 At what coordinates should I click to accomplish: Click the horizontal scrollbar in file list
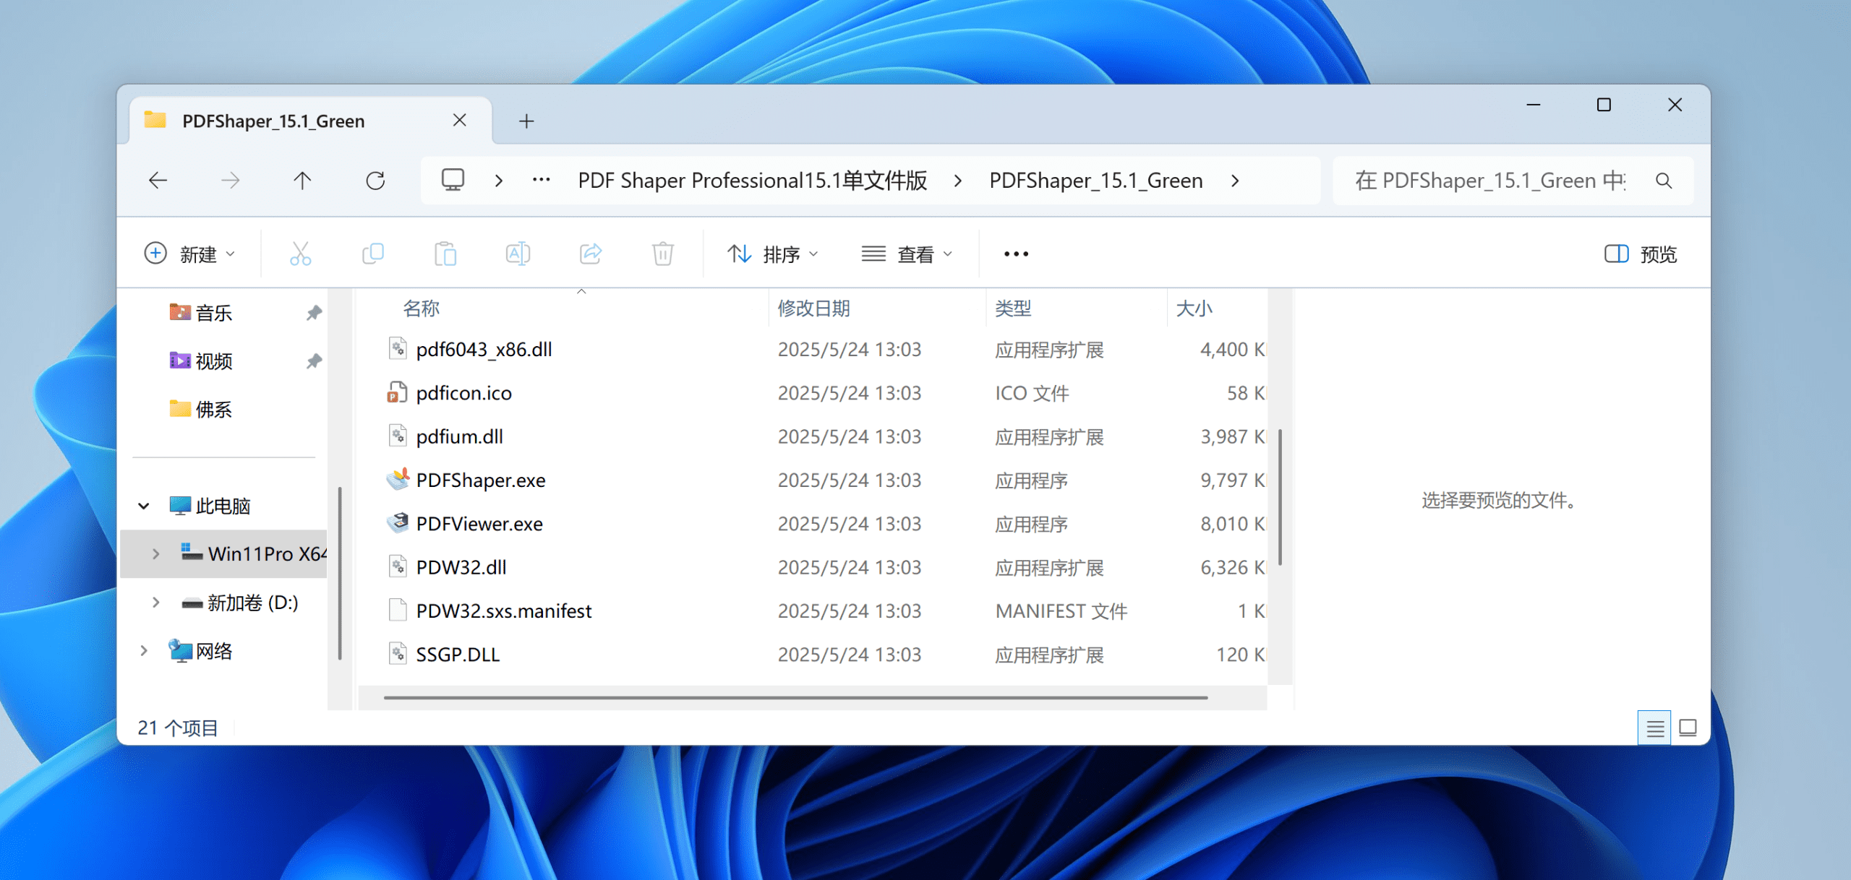coord(795,697)
